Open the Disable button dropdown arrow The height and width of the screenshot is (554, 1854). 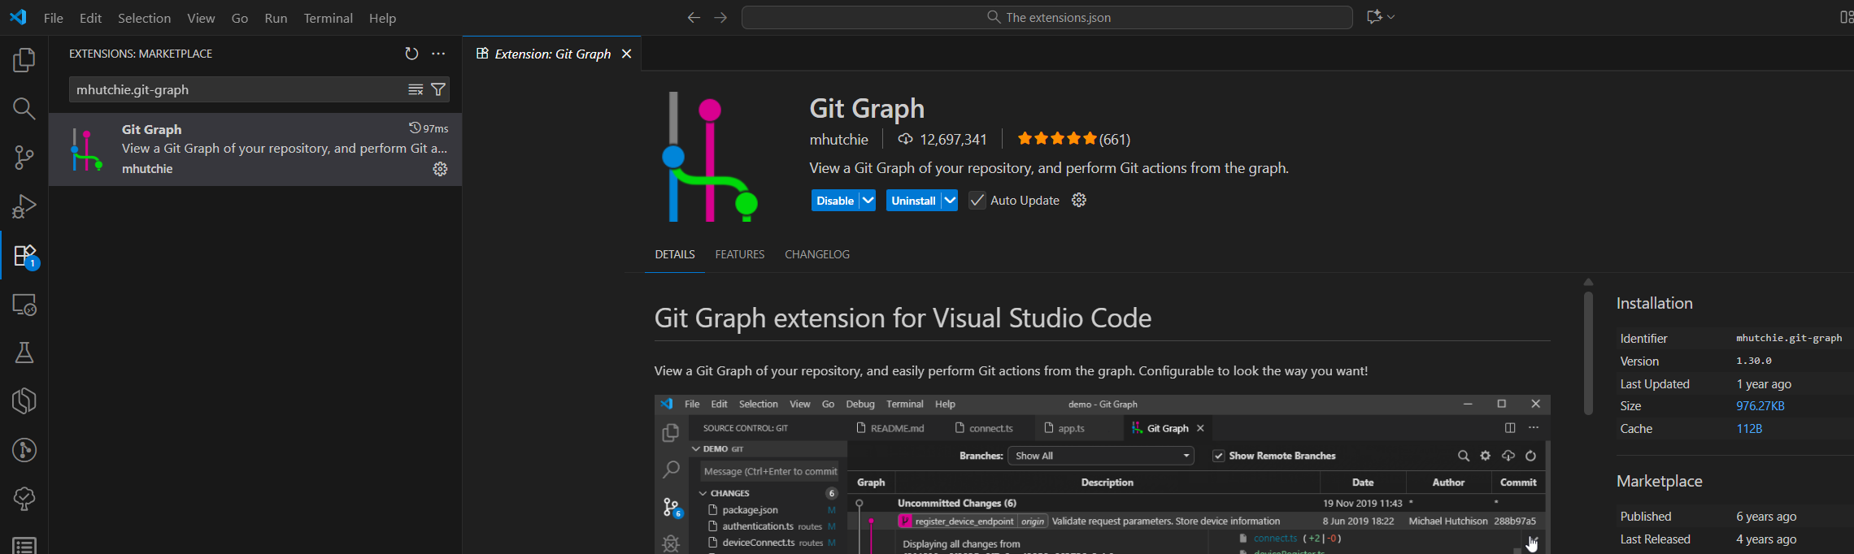868,201
